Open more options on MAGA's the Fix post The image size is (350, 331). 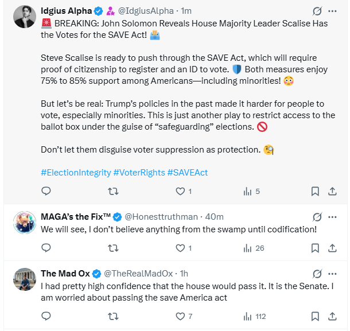332,217
